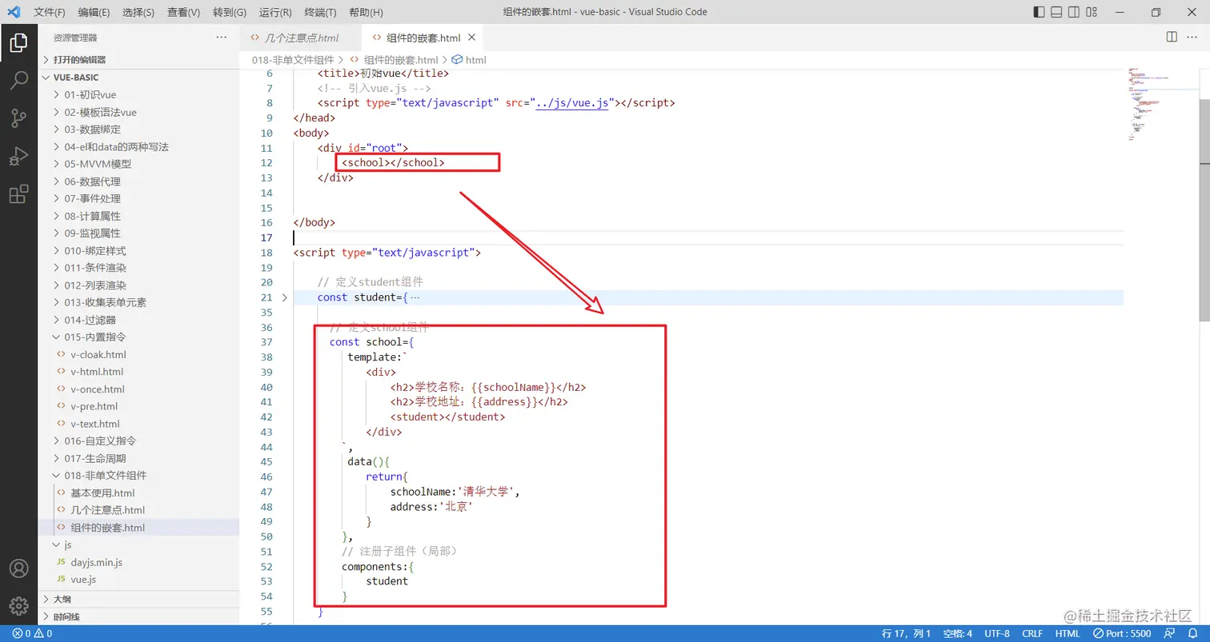Viewport: 1210px width, 642px height.
Task: Close the 组件的嵌套.html tab
Action: pos(472,38)
